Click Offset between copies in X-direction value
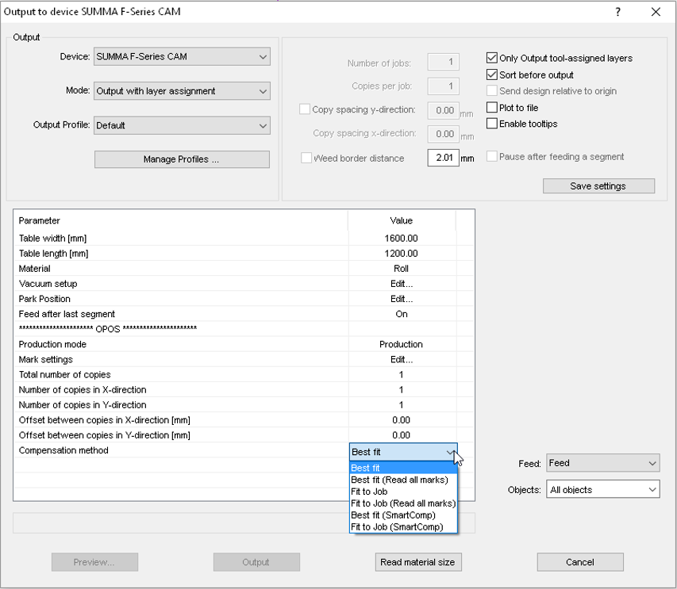 point(401,420)
